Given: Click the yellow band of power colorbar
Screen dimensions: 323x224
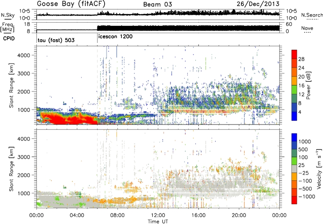Looking at the screenshot, I should pyautogui.click(x=294, y=81).
